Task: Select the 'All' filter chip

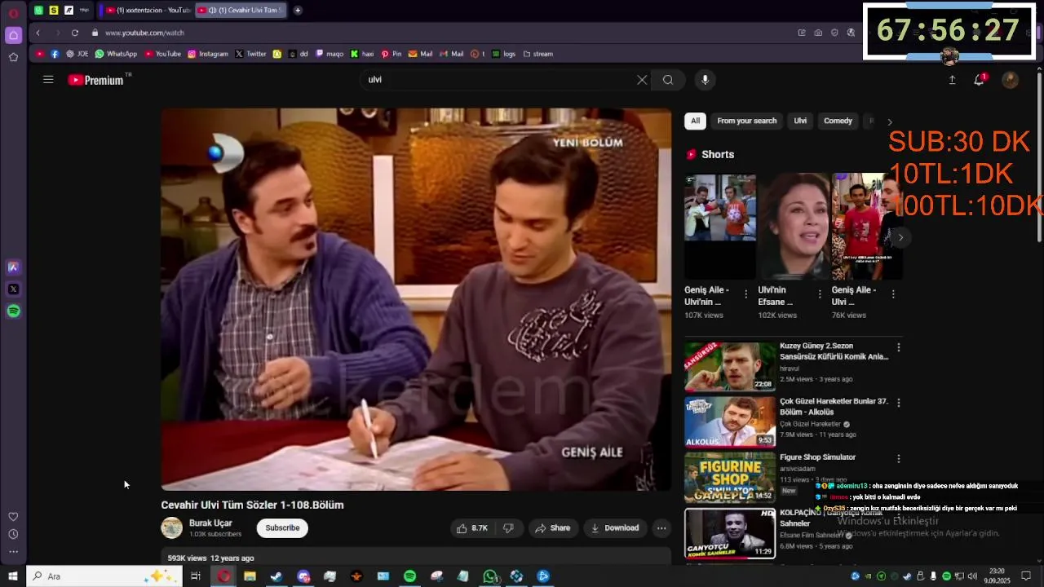Action: pyautogui.click(x=695, y=121)
